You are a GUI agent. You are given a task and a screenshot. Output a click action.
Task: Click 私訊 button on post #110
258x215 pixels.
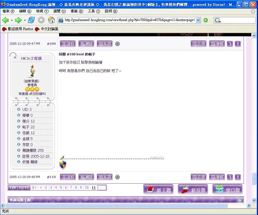tap(105, 177)
